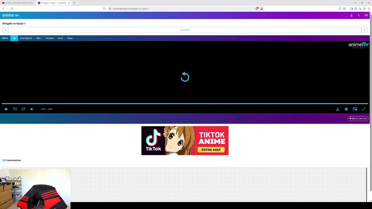This screenshot has height=209, width=372.
Task: Go back with browser back arrow
Action: 3,9
